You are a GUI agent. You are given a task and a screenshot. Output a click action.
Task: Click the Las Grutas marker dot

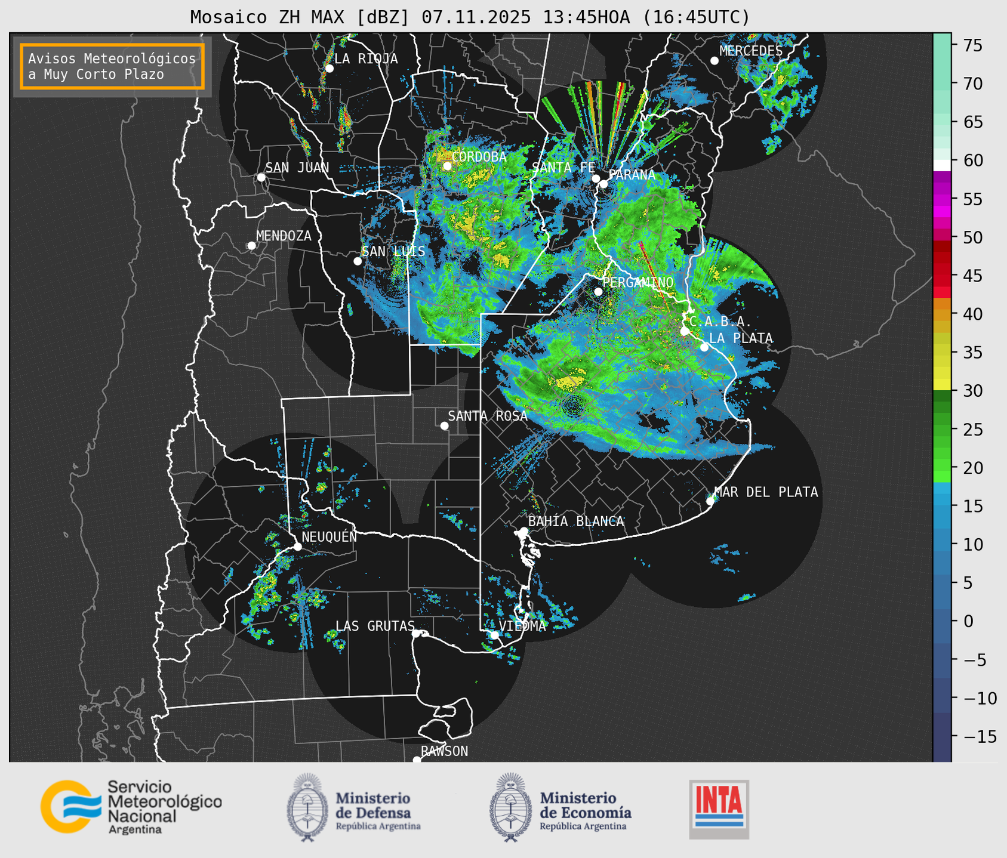pyautogui.click(x=416, y=633)
